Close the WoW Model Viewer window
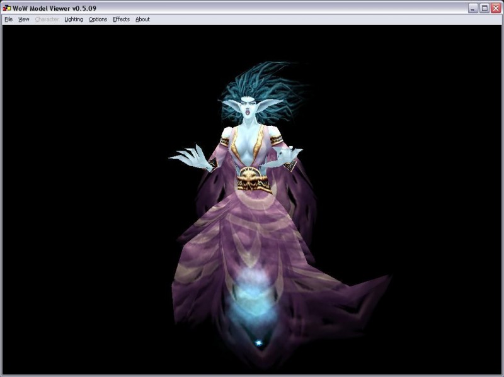This screenshot has height=377, width=504. point(496,8)
